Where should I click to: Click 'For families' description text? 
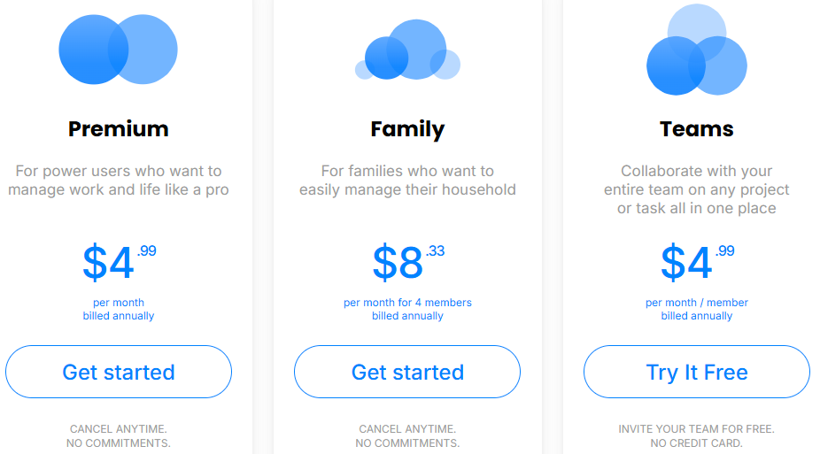[x=407, y=181]
